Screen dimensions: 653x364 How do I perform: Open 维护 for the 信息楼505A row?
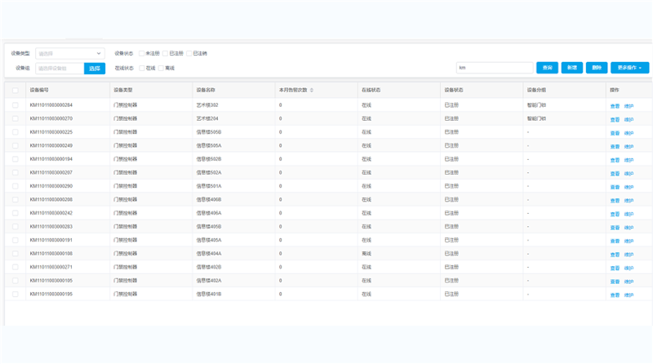pyautogui.click(x=629, y=147)
